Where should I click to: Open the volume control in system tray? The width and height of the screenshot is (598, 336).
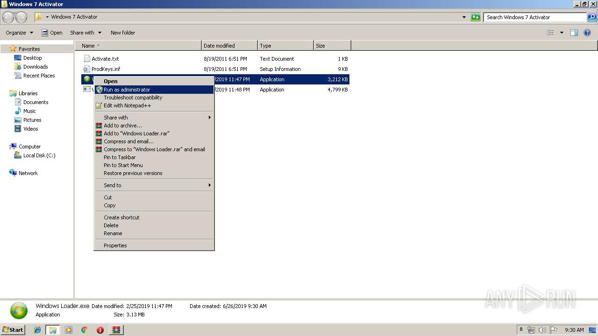pyautogui.click(x=542, y=330)
